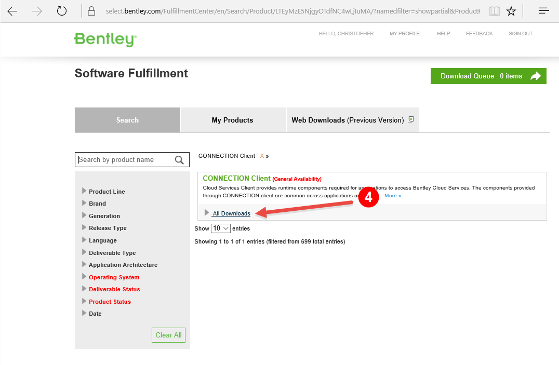Click the CONNECTION Client product title
The image size is (559, 365).
coord(237,178)
